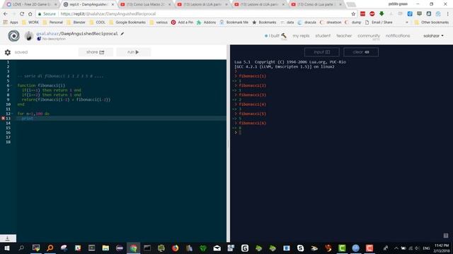The width and height of the screenshot is (453, 254).
Task: Click the saved status label
Action: pyautogui.click(x=21, y=52)
